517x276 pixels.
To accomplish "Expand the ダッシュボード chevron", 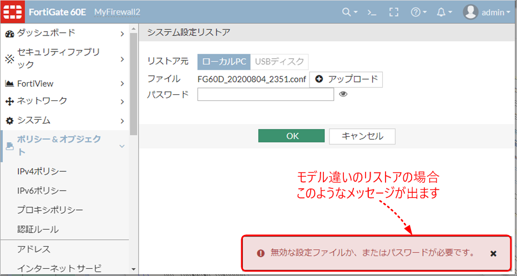I will (123, 34).
